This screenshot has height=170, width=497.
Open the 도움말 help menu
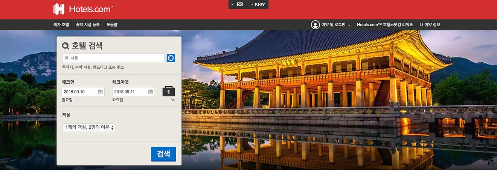(x=112, y=25)
